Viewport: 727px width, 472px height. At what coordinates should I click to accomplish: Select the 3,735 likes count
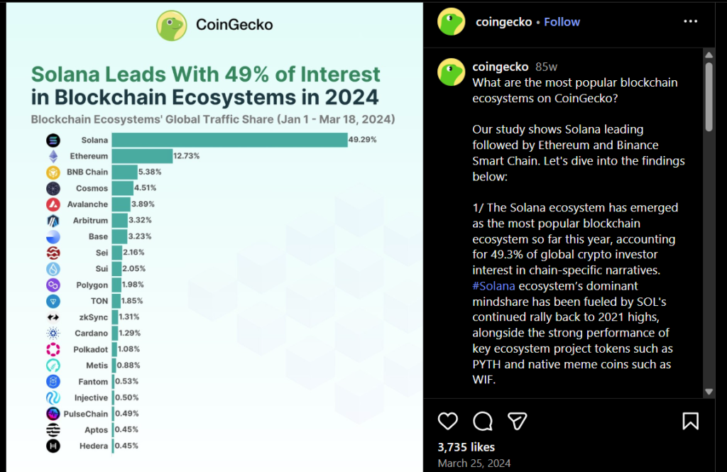click(466, 447)
